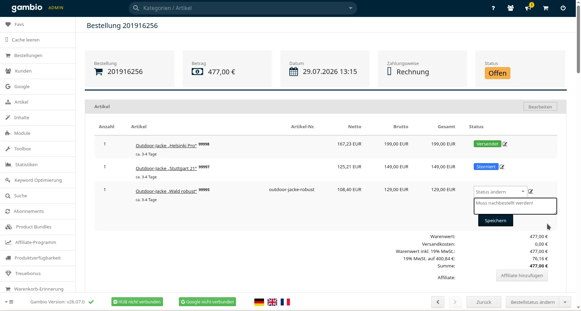This screenshot has width=581, height=311.
Task: Switch to French language flag
Action: click(x=285, y=302)
